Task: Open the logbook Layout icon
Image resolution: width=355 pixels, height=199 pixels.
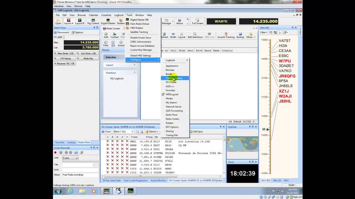Action: coord(182,35)
